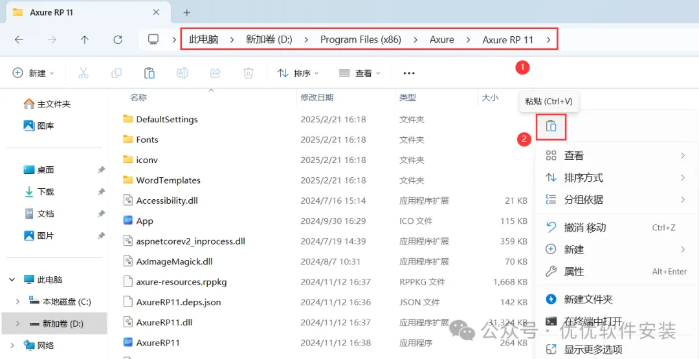
Task: Click the Accessibility.dll file icon
Action: pyautogui.click(x=128, y=201)
